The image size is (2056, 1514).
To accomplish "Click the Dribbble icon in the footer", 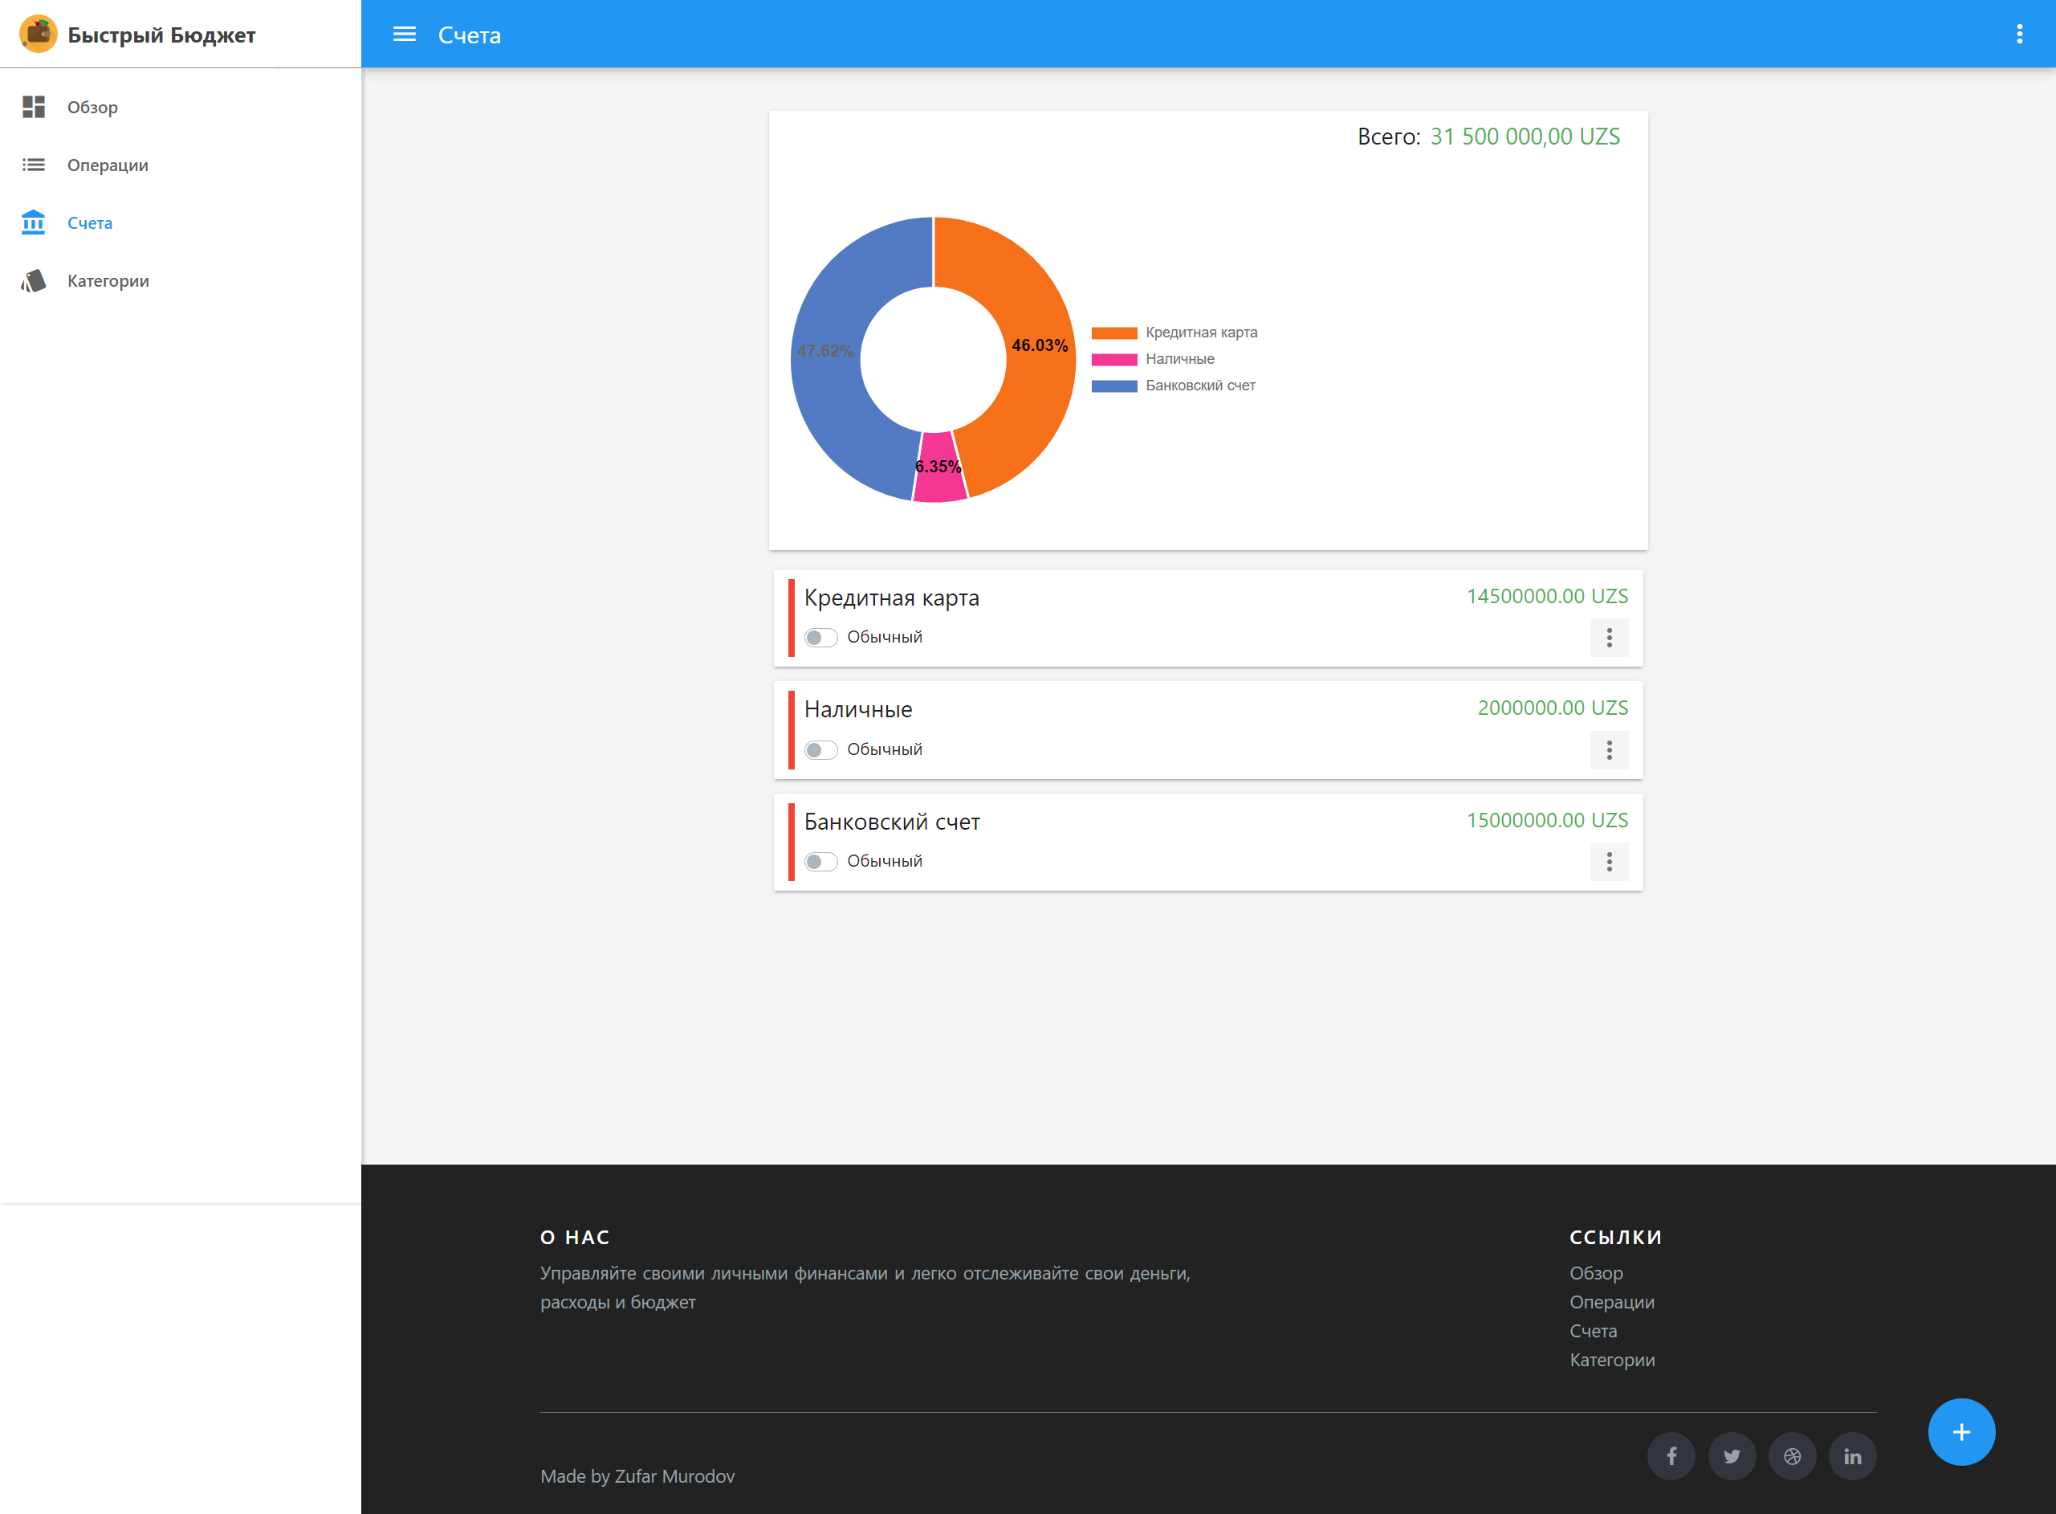I will point(1791,1455).
